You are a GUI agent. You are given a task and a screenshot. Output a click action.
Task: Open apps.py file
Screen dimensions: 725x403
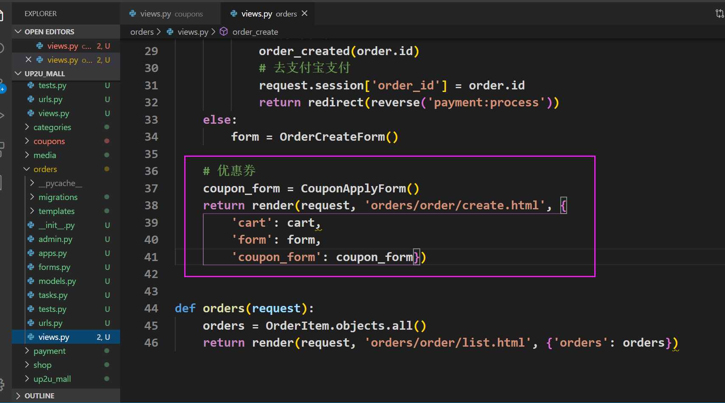point(66,253)
